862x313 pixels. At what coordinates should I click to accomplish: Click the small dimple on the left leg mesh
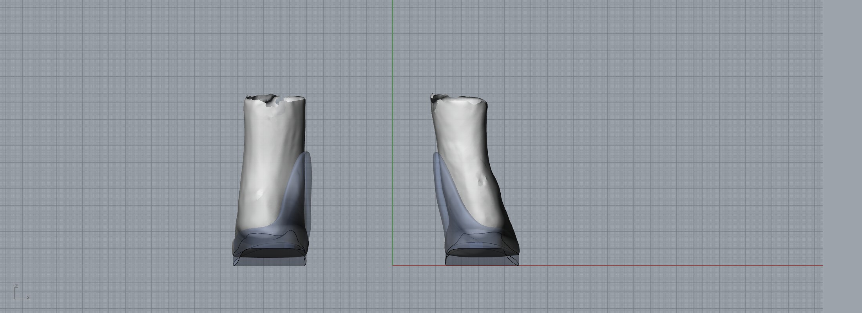pyautogui.click(x=260, y=194)
